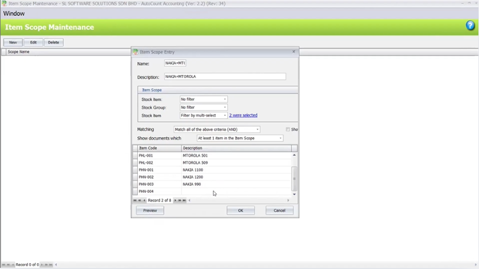Click the Delete button
479x269 pixels.
pyautogui.click(x=53, y=43)
